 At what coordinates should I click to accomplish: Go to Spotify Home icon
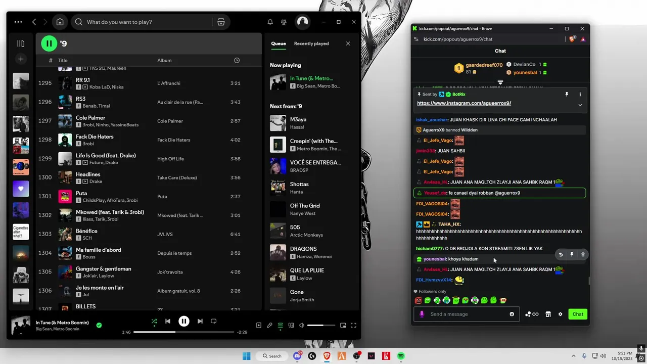(60, 22)
